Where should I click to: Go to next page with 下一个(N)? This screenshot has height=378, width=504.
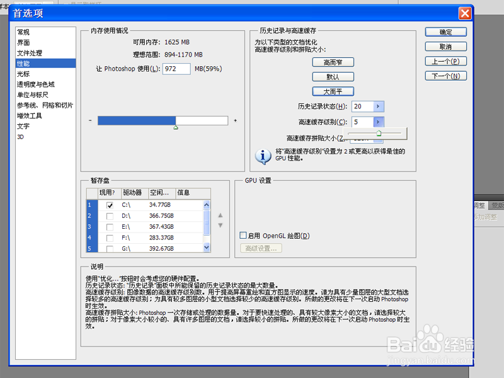[x=446, y=76]
